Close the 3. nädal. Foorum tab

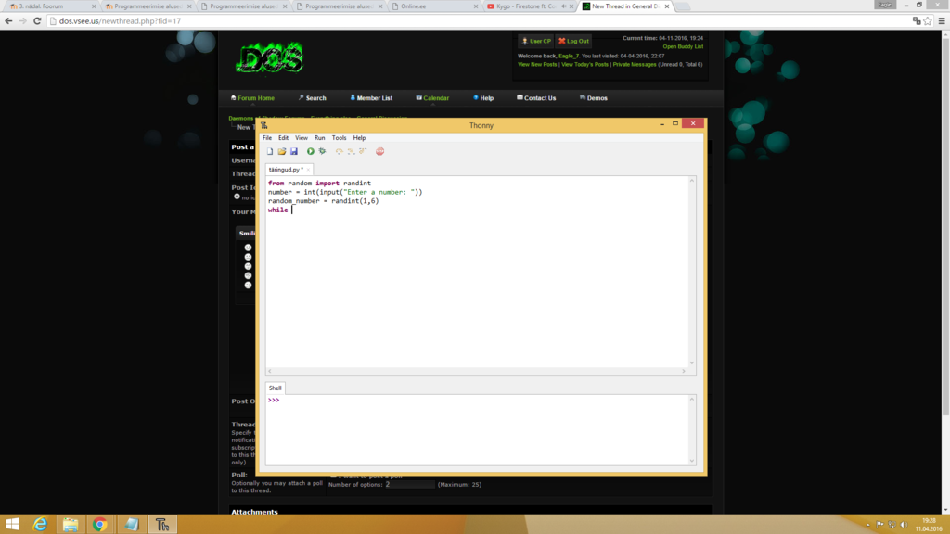point(94,6)
